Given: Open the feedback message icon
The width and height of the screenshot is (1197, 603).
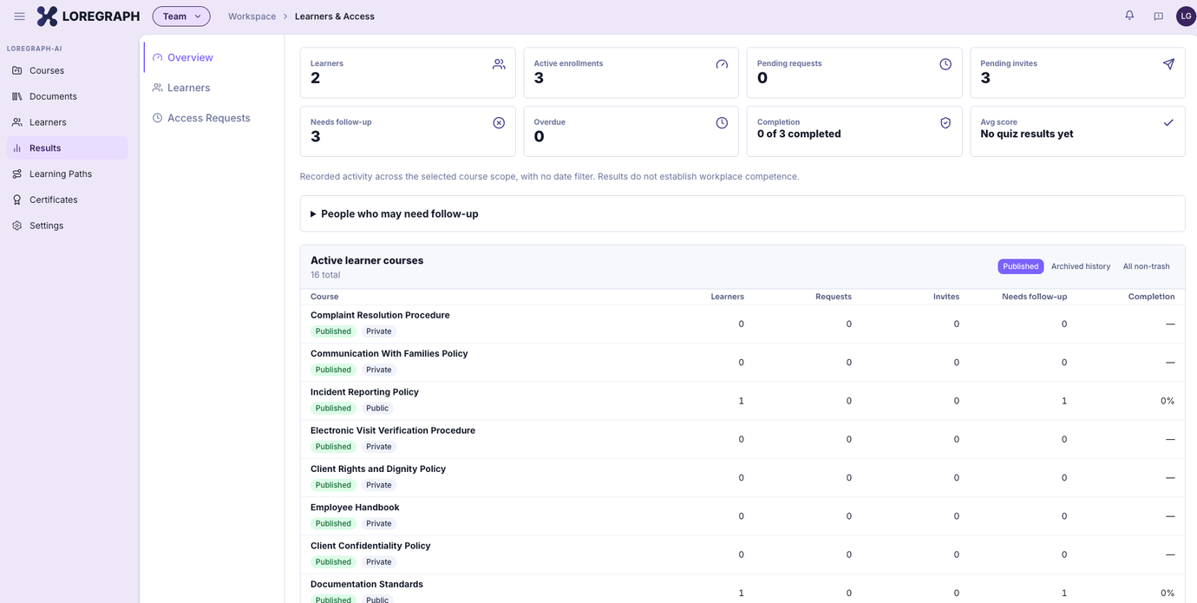Looking at the screenshot, I should pyautogui.click(x=1158, y=16).
